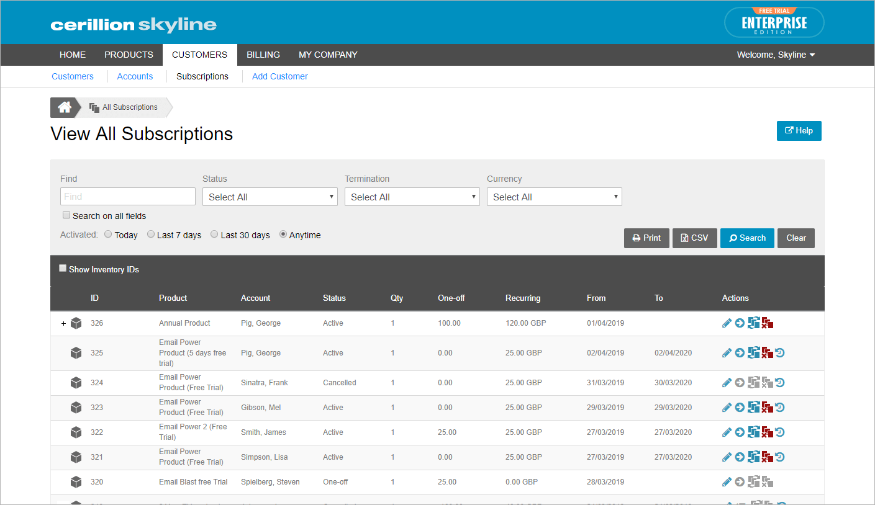Open the 'Welcome, Skyline' user menu
This screenshot has width=875, height=505.
click(x=776, y=55)
